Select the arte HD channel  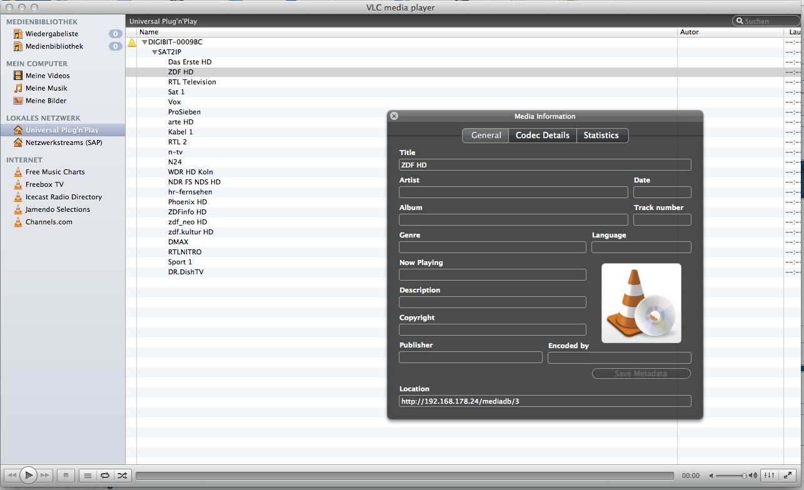181,122
